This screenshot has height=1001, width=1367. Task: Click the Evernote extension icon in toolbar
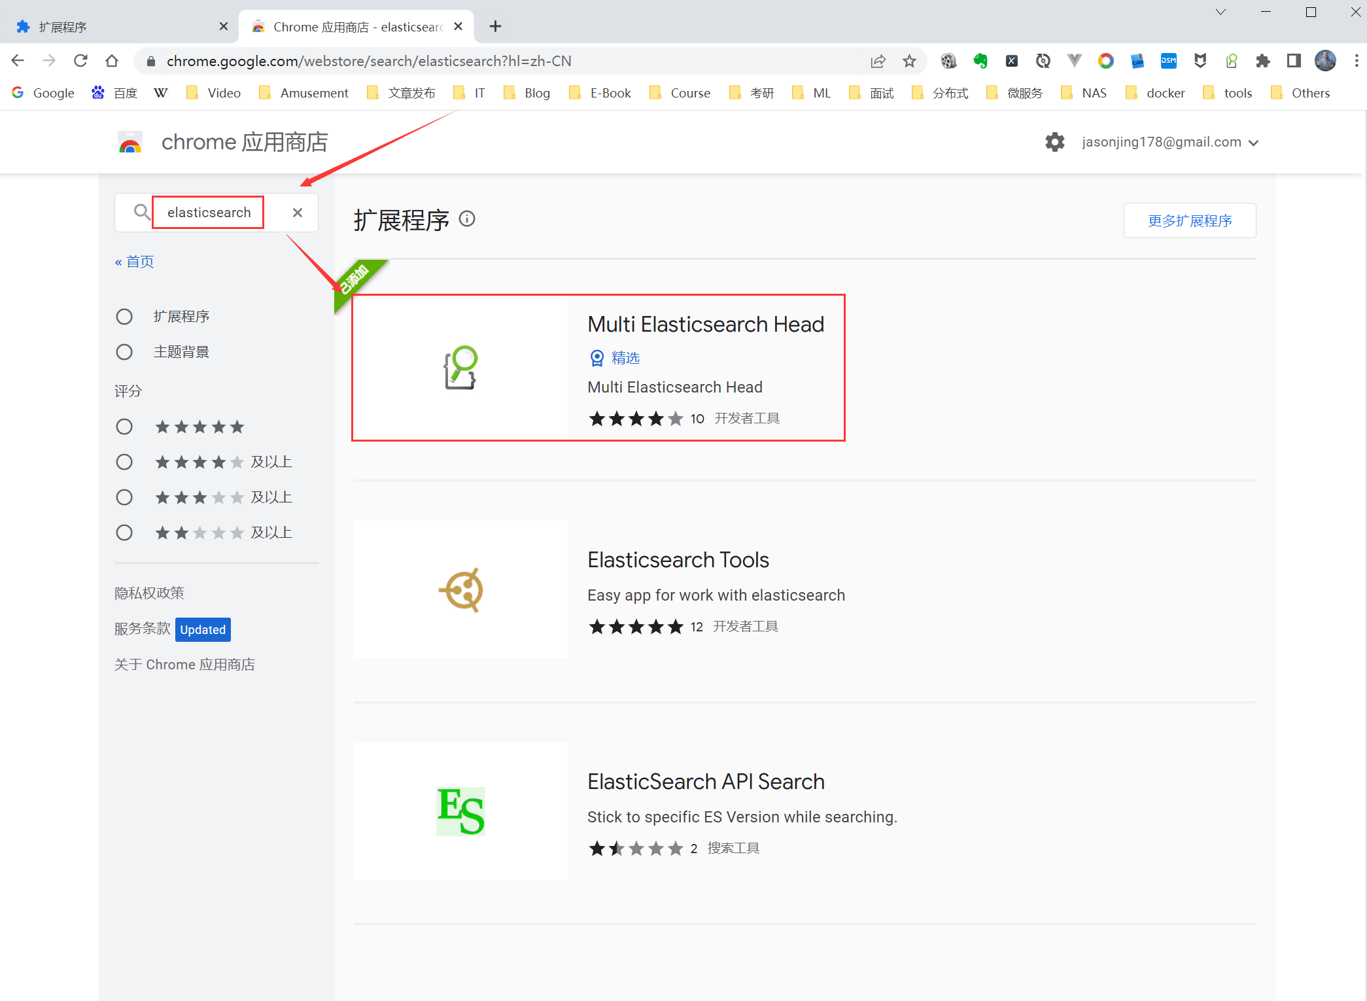(x=980, y=61)
